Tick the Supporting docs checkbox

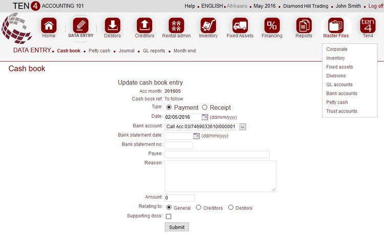[x=168, y=216]
